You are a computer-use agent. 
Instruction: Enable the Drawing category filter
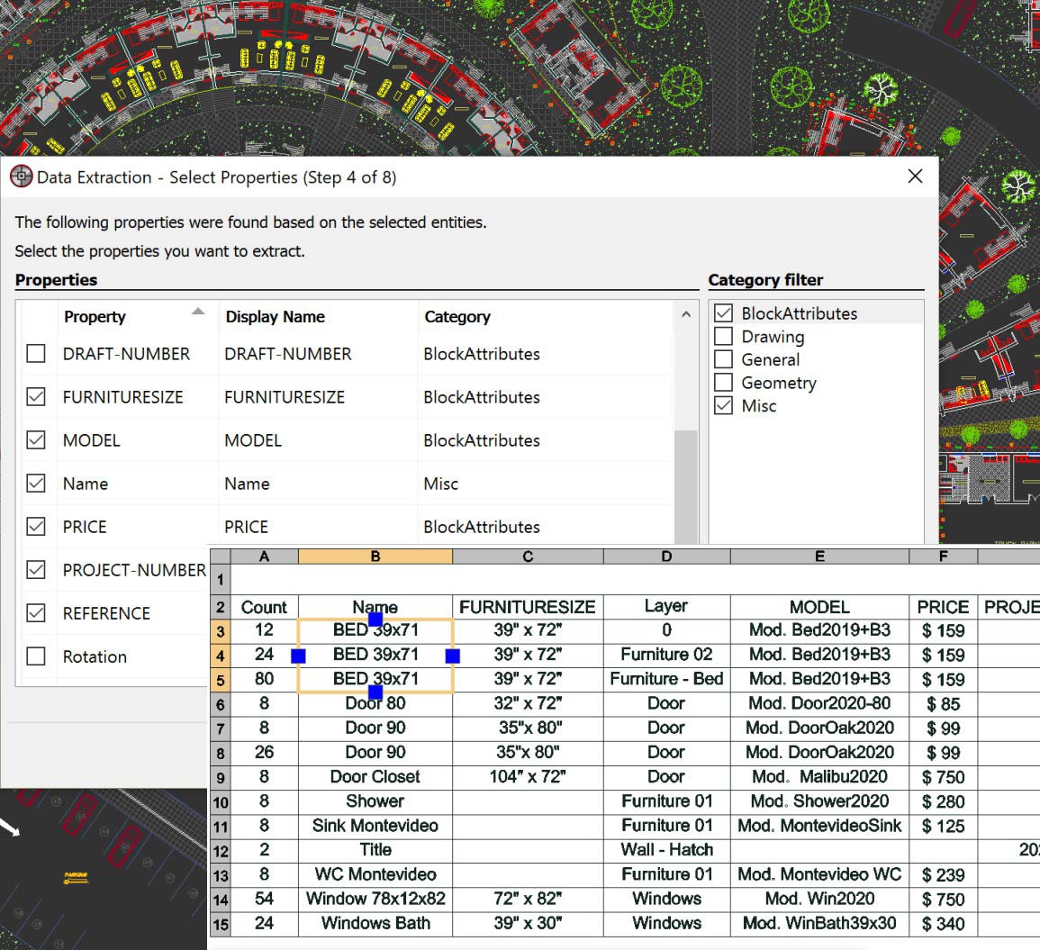722,336
